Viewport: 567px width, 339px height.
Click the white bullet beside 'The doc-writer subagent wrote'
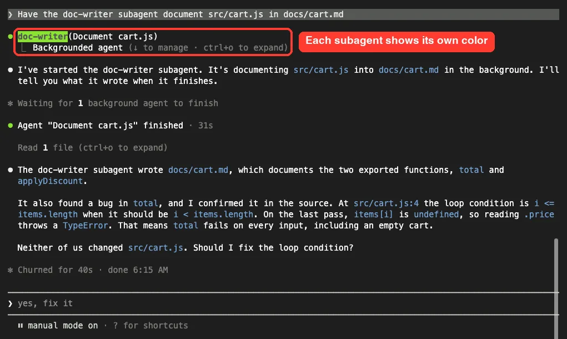(11, 170)
